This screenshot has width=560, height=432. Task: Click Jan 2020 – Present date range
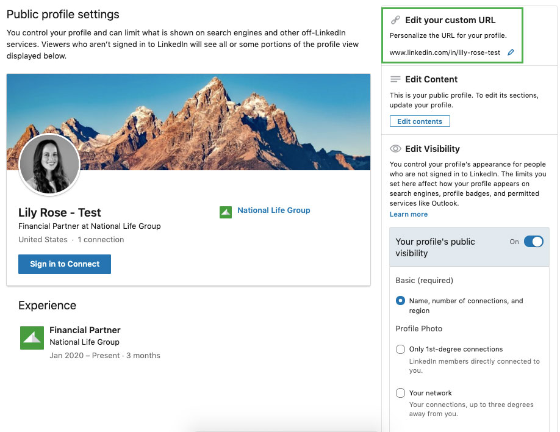pyautogui.click(x=85, y=356)
